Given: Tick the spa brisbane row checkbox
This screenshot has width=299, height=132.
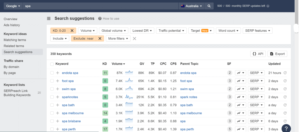Looking at the screenshot, I should click(x=52, y=121).
